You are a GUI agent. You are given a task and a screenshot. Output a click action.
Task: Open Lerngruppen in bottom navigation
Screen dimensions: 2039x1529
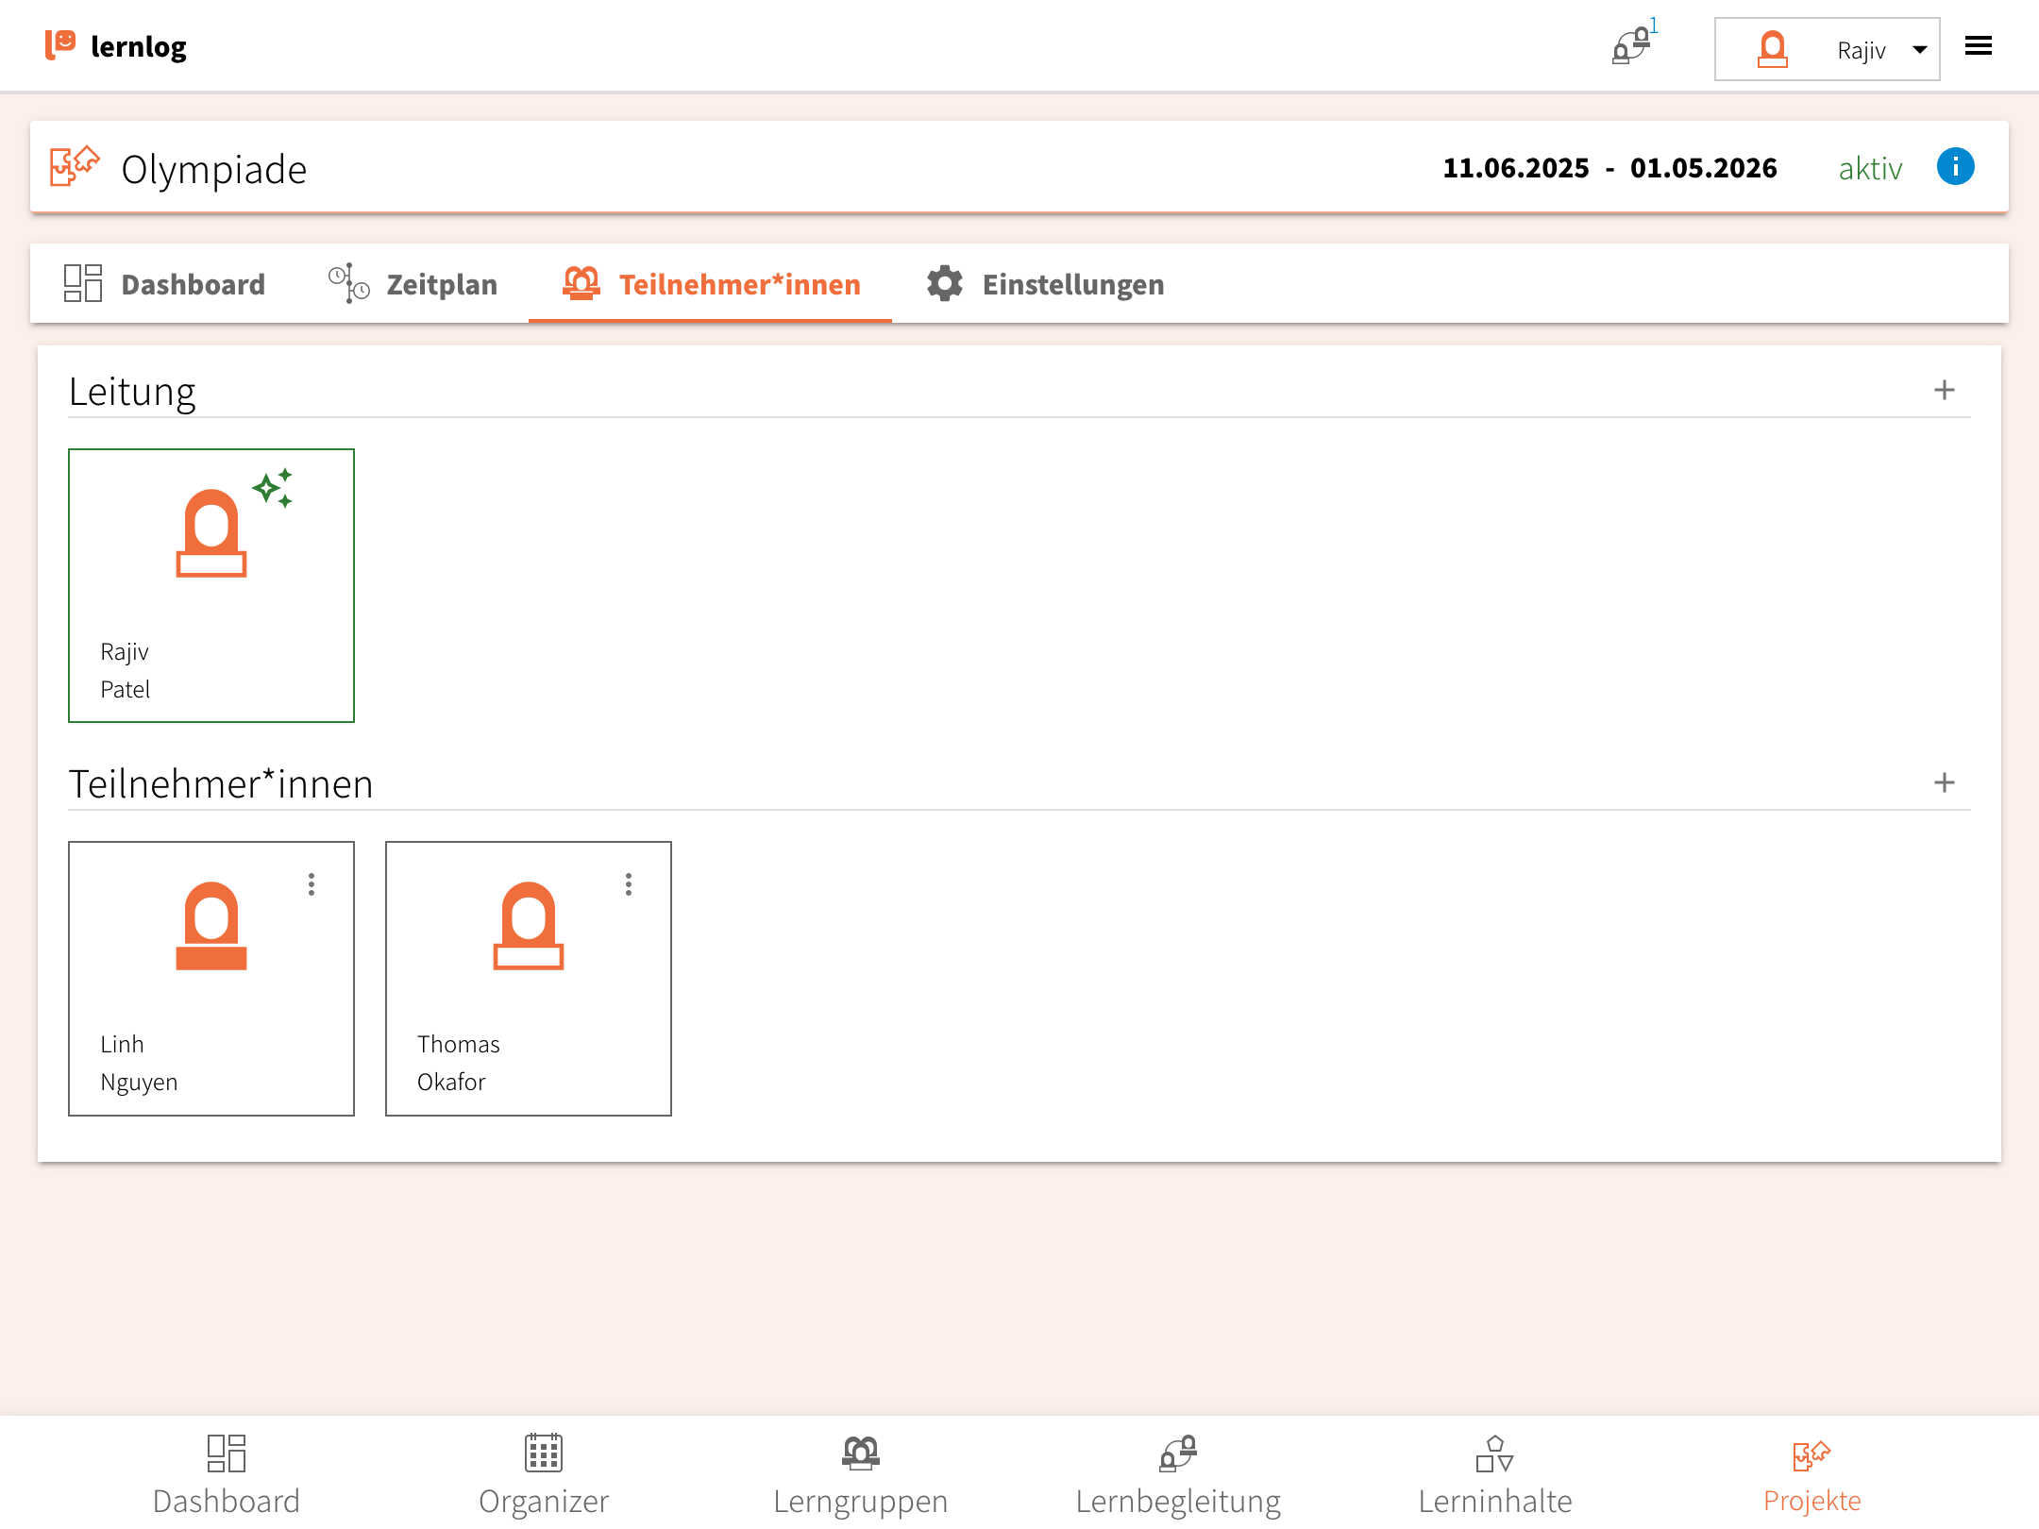[x=860, y=1474]
